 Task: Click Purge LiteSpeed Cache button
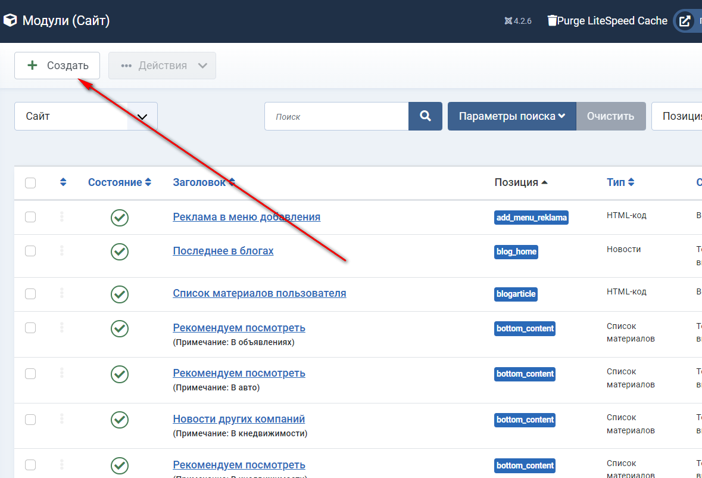(607, 21)
